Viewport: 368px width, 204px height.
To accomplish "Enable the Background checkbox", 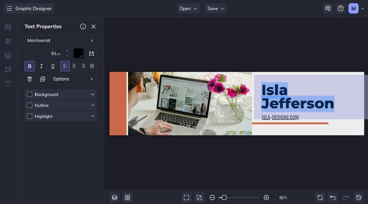I will pos(30,94).
